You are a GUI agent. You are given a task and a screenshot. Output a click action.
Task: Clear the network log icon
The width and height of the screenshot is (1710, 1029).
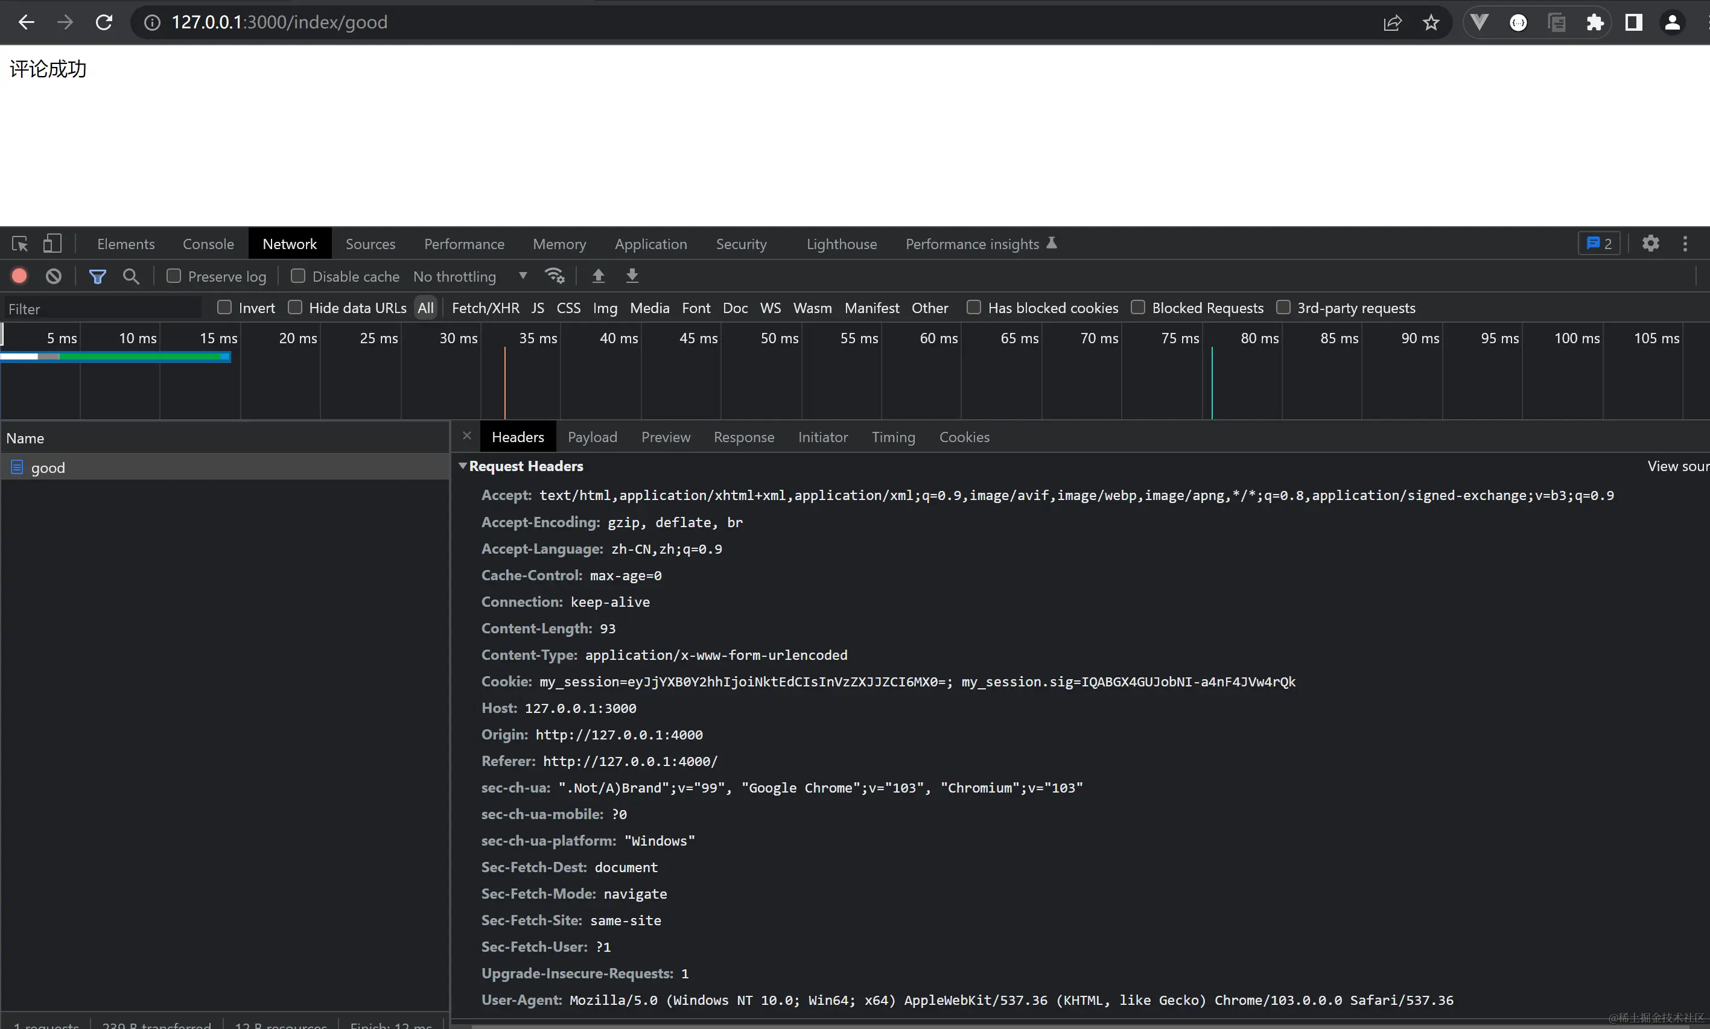coord(53,276)
